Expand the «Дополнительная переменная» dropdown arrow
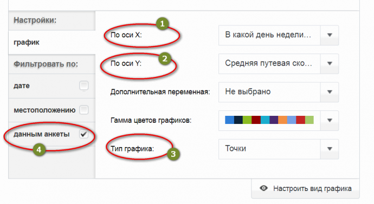 coord(330,92)
